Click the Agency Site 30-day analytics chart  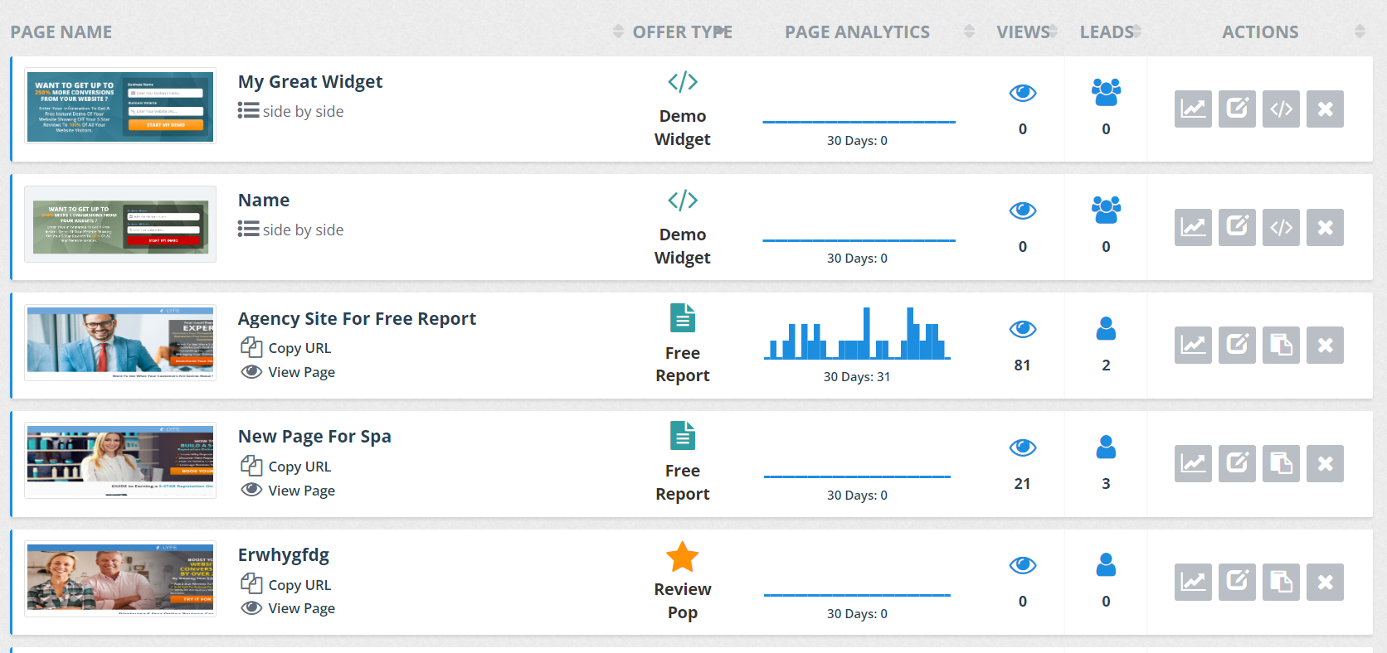point(857,334)
